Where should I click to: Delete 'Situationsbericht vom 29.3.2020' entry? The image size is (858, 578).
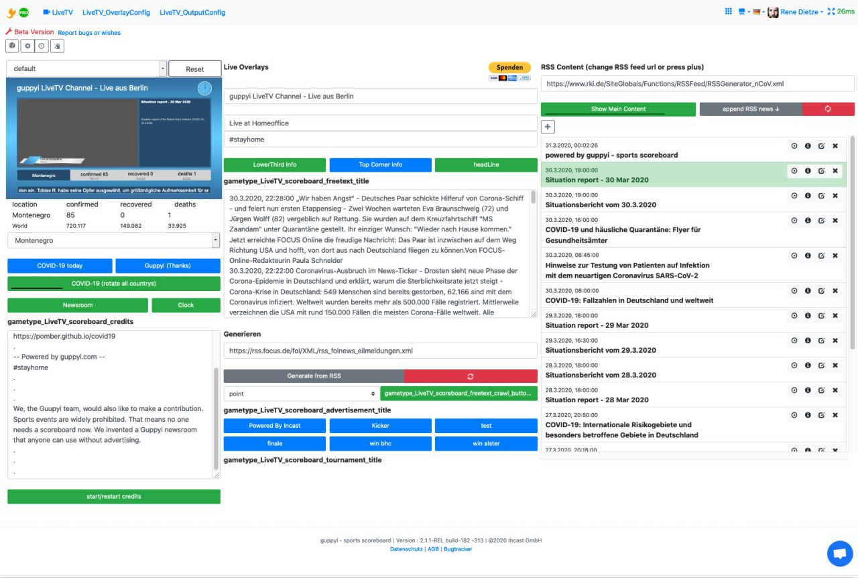point(835,341)
